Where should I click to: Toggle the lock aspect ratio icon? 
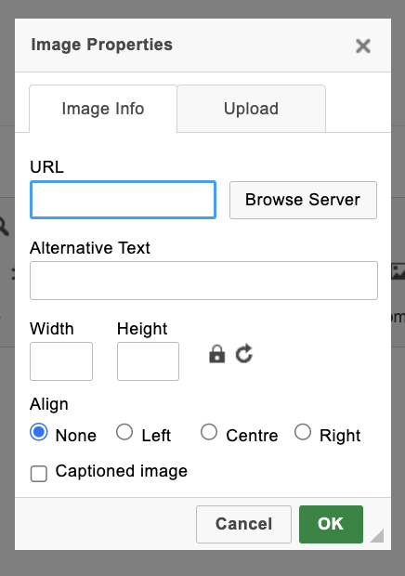216,354
